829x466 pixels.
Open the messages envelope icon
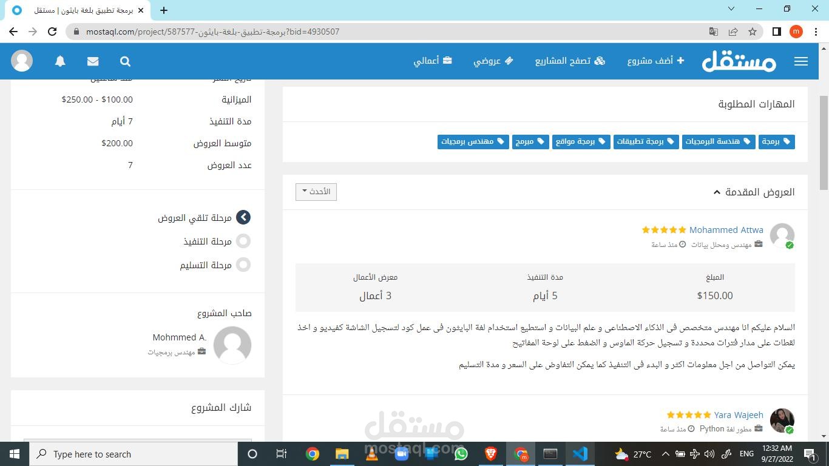coord(93,61)
